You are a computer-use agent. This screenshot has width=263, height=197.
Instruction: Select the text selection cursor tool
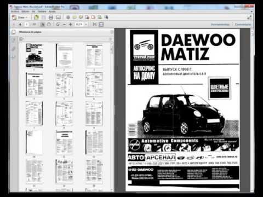pos(42,24)
